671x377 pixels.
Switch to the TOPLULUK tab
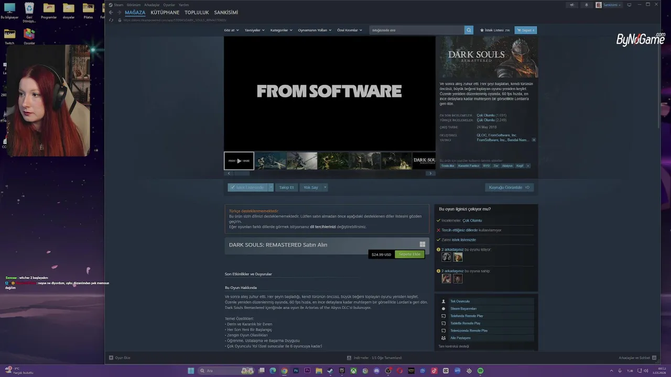click(x=197, y=13)
